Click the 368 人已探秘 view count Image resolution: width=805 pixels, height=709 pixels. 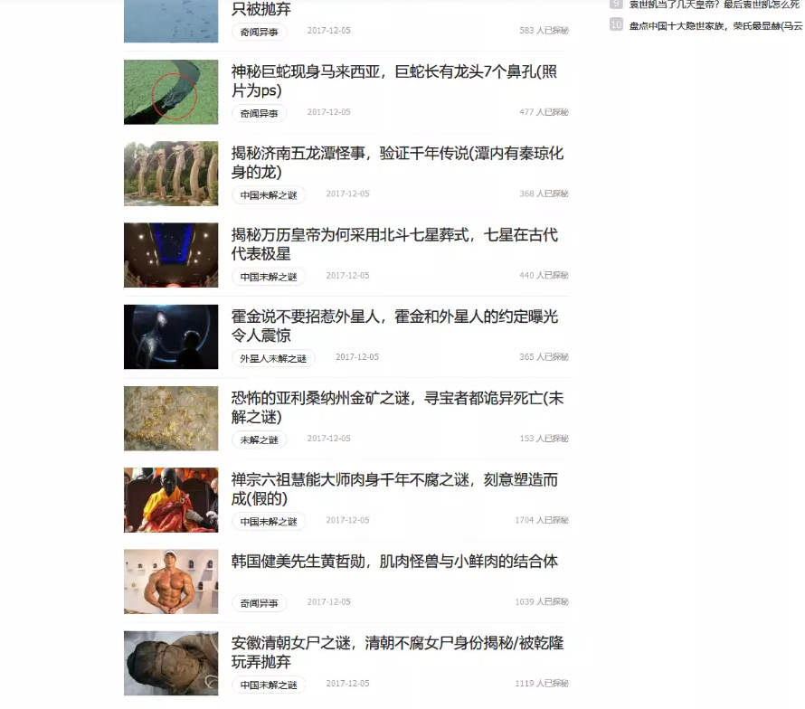tap(544, 194)
